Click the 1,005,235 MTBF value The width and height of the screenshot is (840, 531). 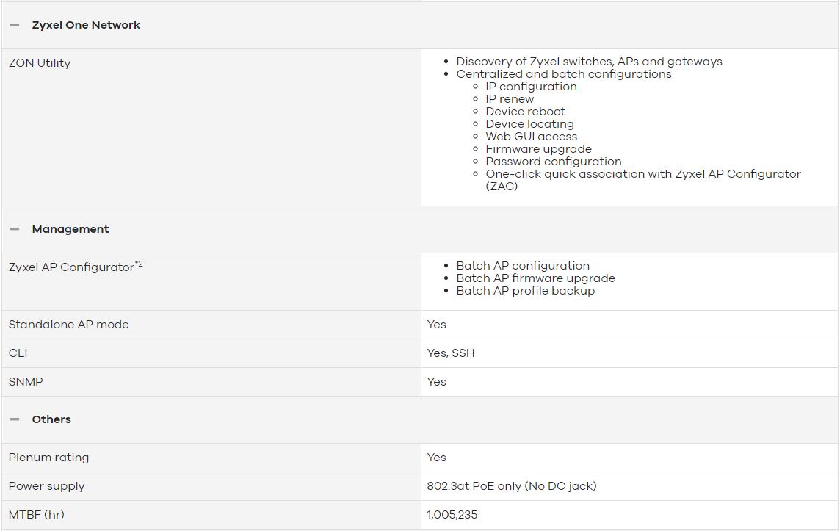(x=452, y=515)
